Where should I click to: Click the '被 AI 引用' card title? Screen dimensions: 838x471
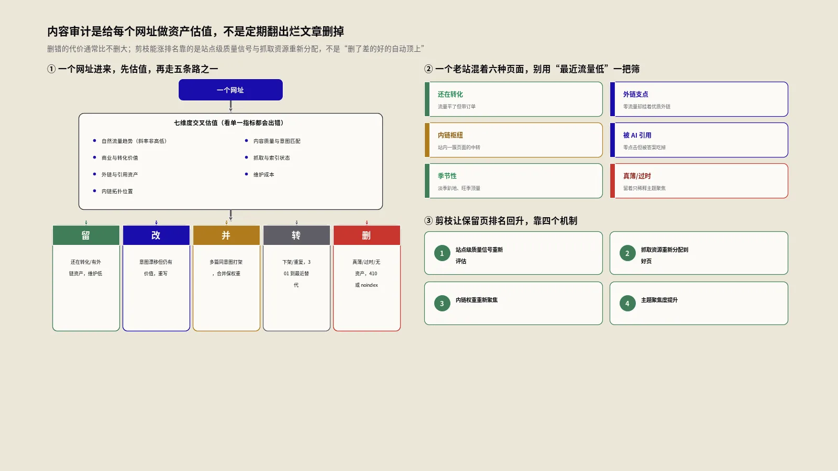[x=637, y=135]
